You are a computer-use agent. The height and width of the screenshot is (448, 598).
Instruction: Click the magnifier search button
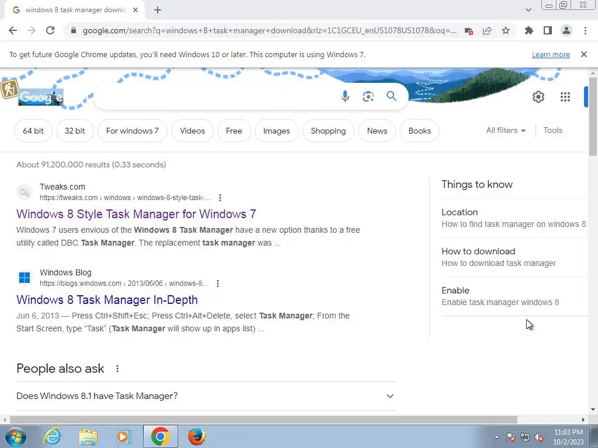click(392, 96)
